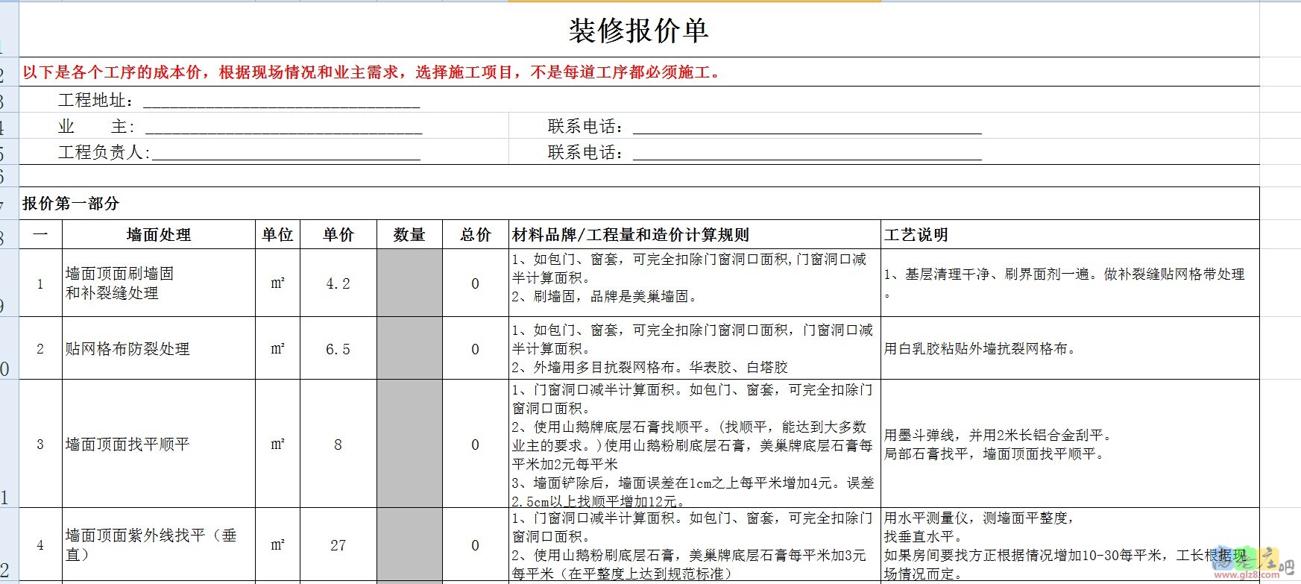Select 联系电话 field next to 业主
The image size is (1301, 584).
(764, 126)
